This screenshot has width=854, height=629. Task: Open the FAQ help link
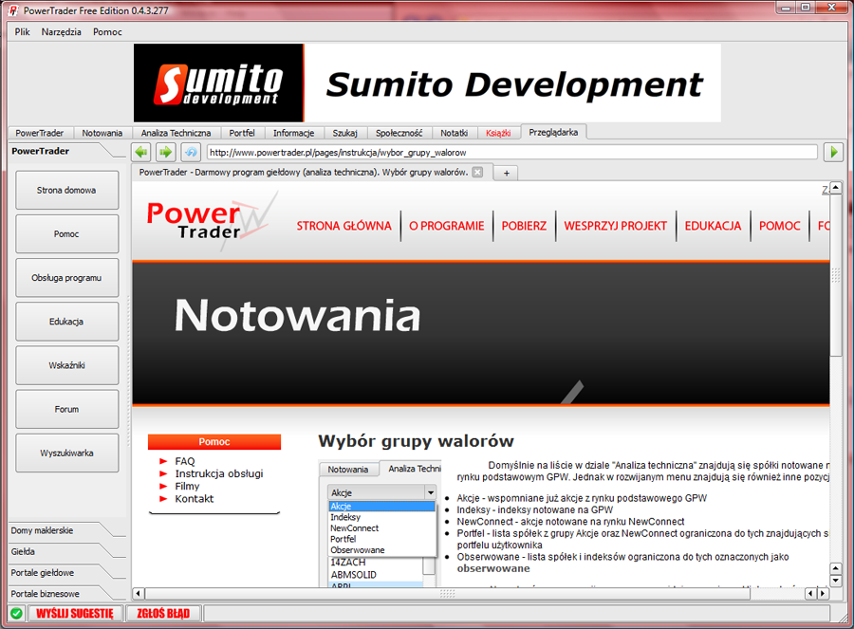[x=185, y=461]
